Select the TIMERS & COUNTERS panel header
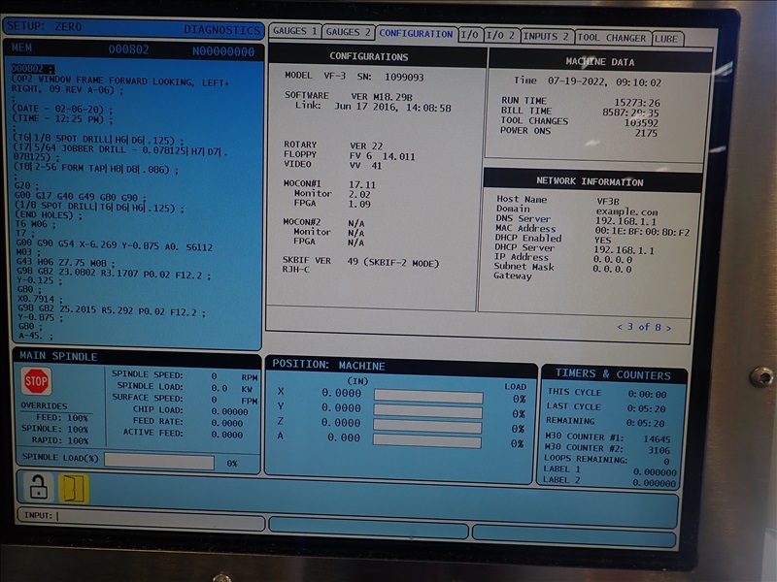The height and width of the screenshot is (582, 777). [613, 374]
